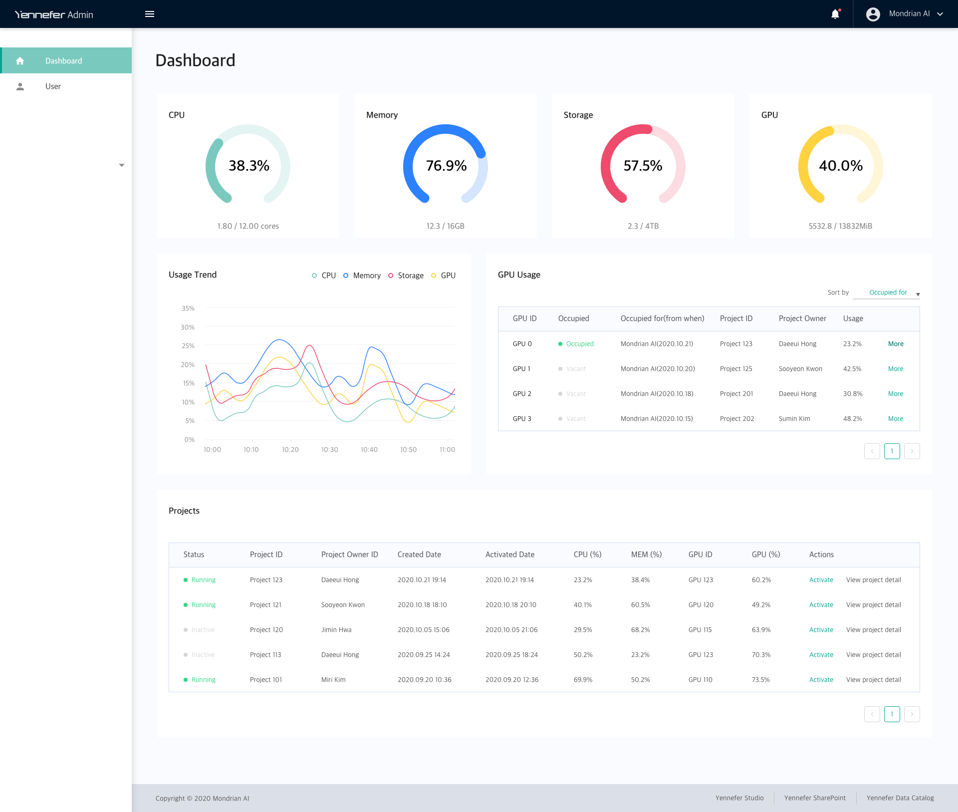The width and height of the screenshot is (958, 812).
Task: Click the Storage usage gauge
Action: click(x=643, y=165)
